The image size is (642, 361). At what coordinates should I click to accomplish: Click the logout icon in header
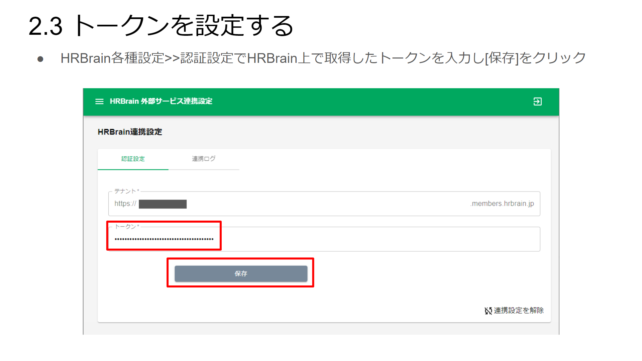(x=537, y=101)
